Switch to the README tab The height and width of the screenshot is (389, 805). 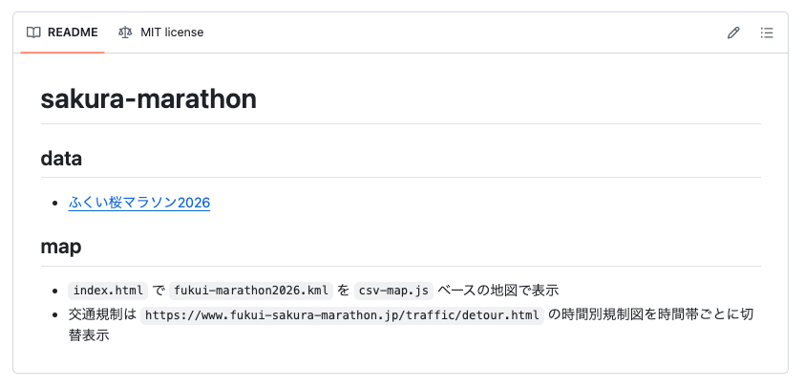(73, 32)
